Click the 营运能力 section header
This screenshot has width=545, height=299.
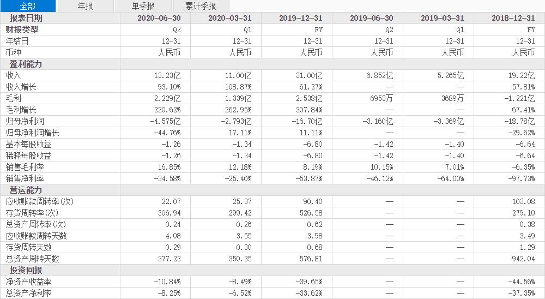click(26, 190)
